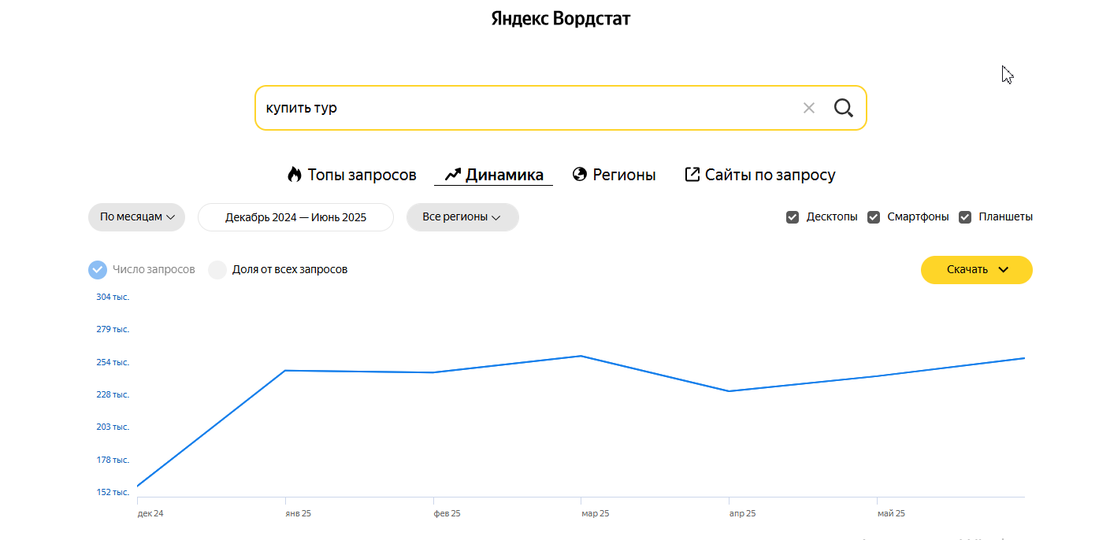The width and height of the screenshot is (1110, 540).
Task: Click the magnifier search icon
Action: coord(843,108)
